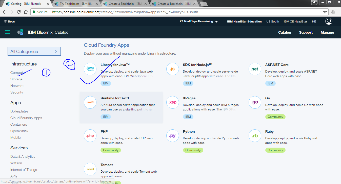Select Storage category
The image size is (341, 184).
tap(16, 79)
